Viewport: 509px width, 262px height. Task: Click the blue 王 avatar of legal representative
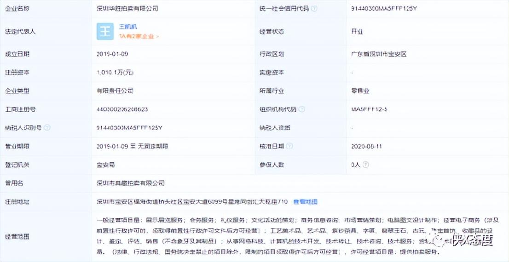click(x=105, y=31)
